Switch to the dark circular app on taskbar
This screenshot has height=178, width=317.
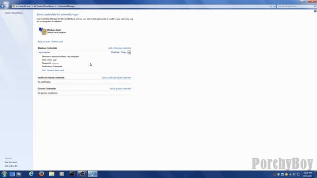82,174
